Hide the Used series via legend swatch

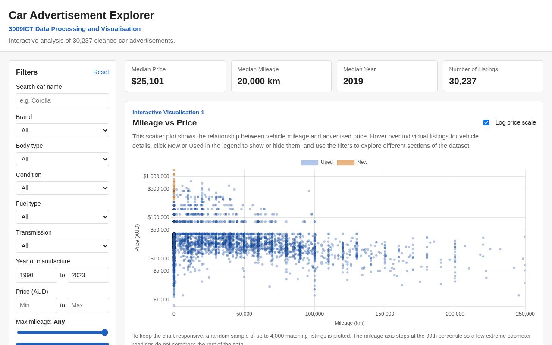310,163
